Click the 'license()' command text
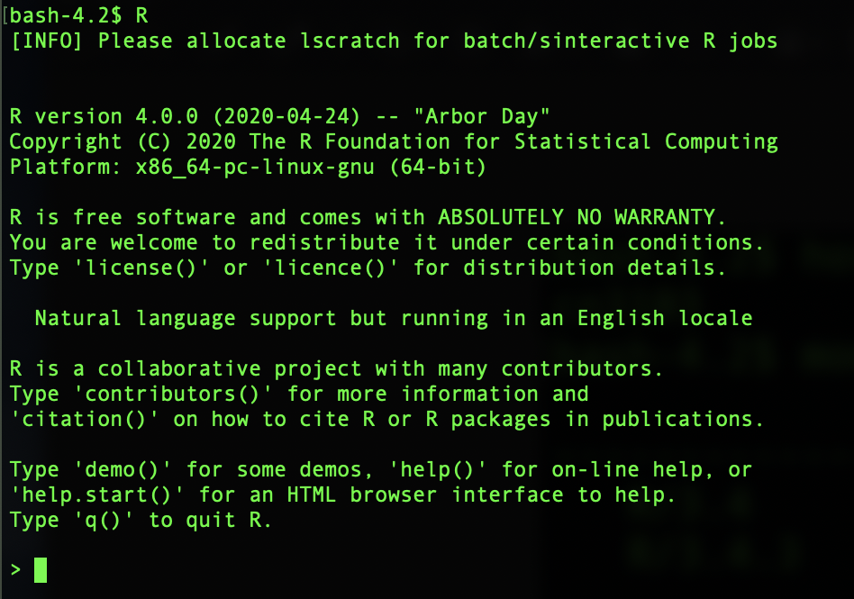Viewport: 854px width, 599px height. tap(141, 268)
